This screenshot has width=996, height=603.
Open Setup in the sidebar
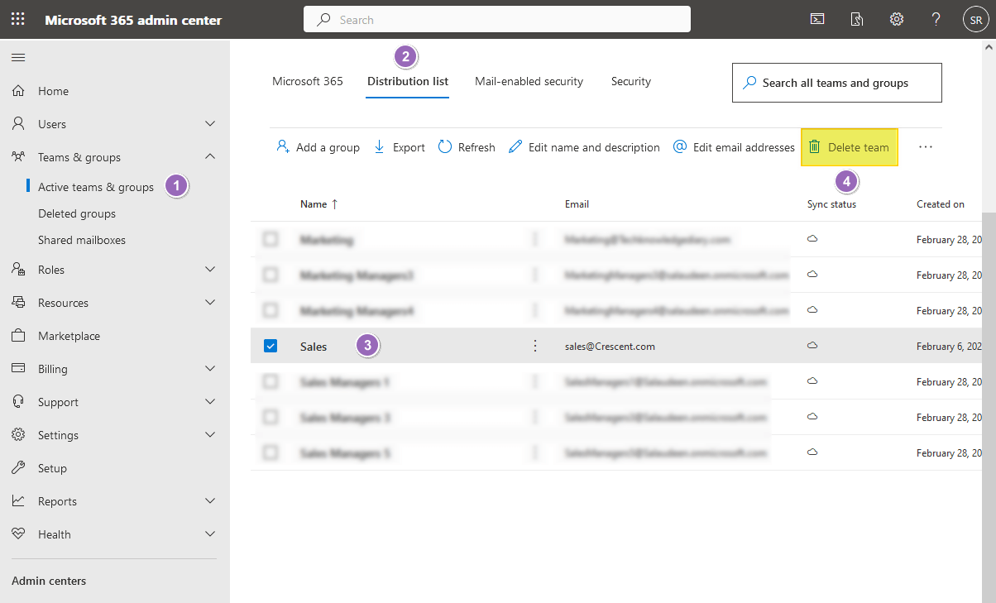(x=52, y=468)
